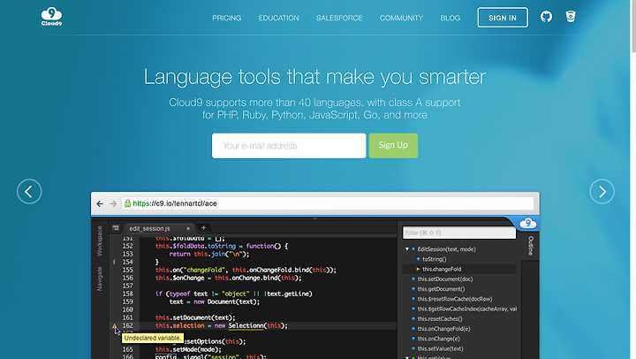
Task: Click 'Undeclared variable.' tooltip
Action: point(153,338)
